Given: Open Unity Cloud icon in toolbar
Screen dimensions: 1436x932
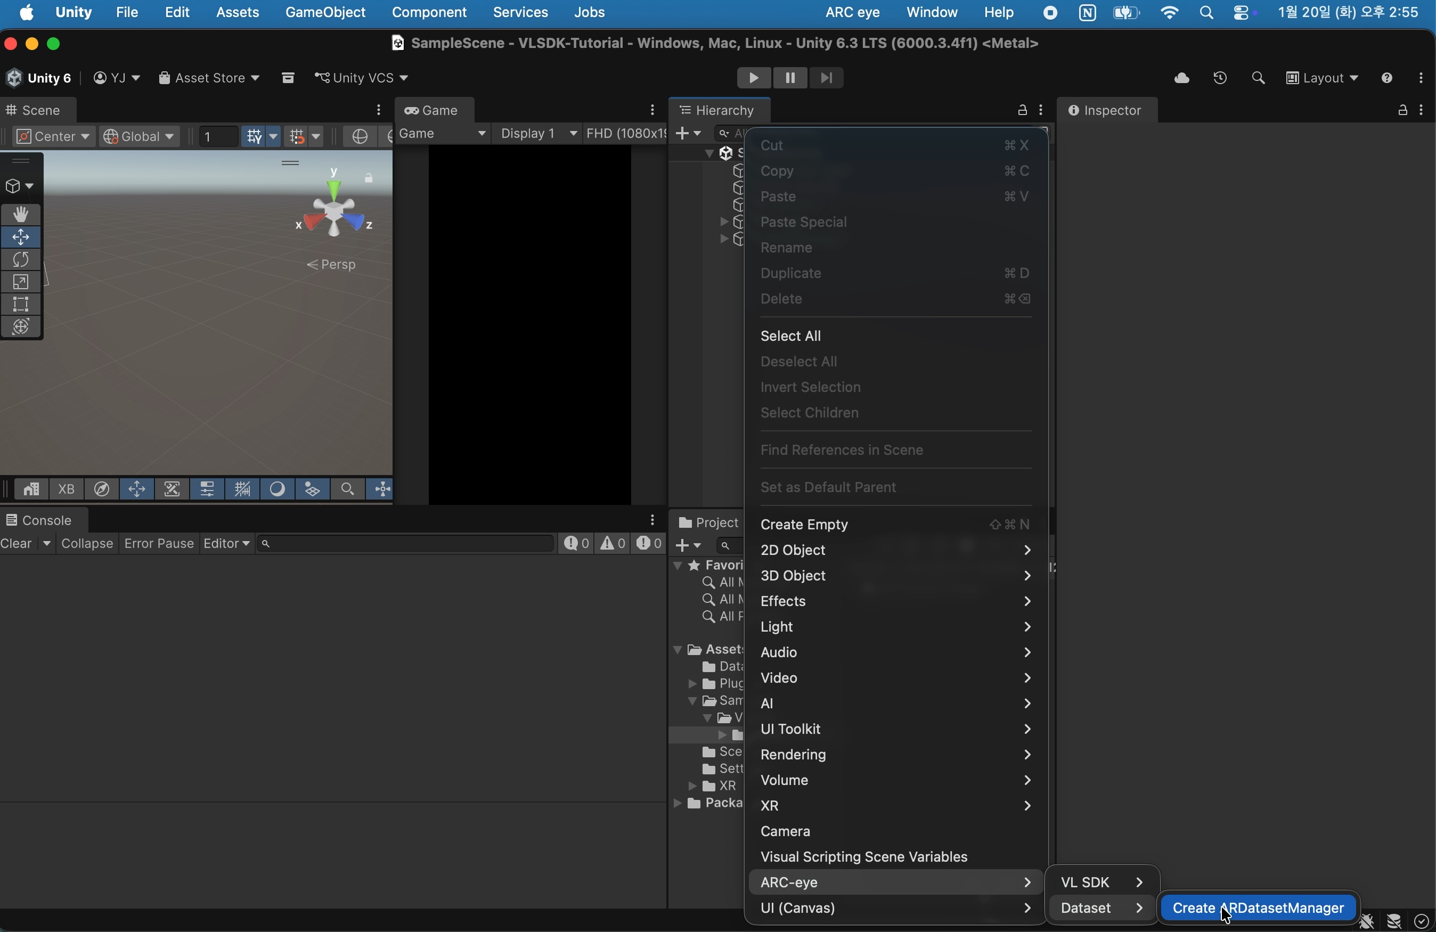Looking at the screenshot, I should click(1181, 78).
